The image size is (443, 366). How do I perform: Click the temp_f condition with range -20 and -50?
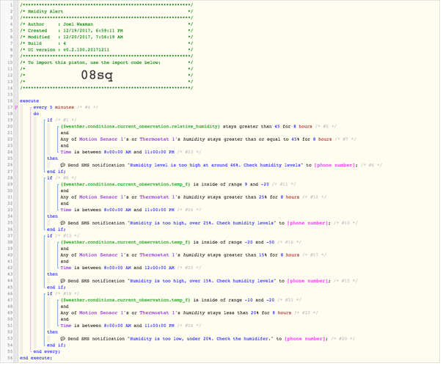167,242
